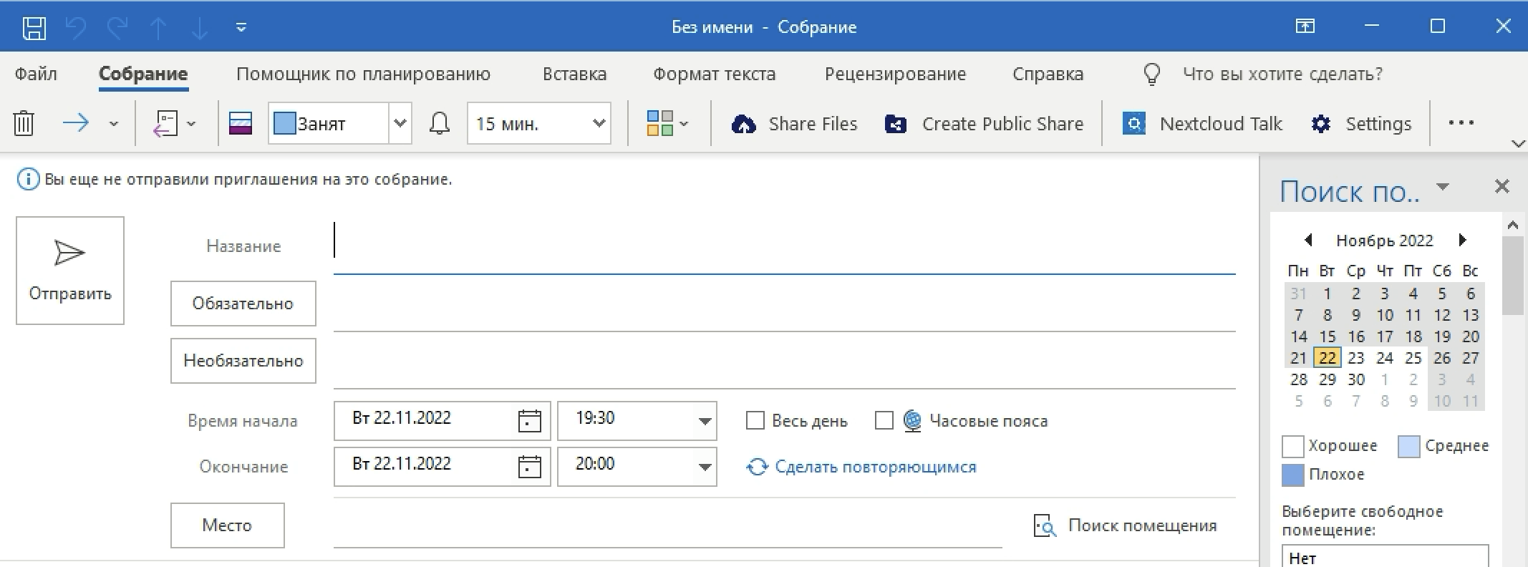Open the start date calendar picker
The height and width of the screenshot is (567, 1528).
coord(529,421)
